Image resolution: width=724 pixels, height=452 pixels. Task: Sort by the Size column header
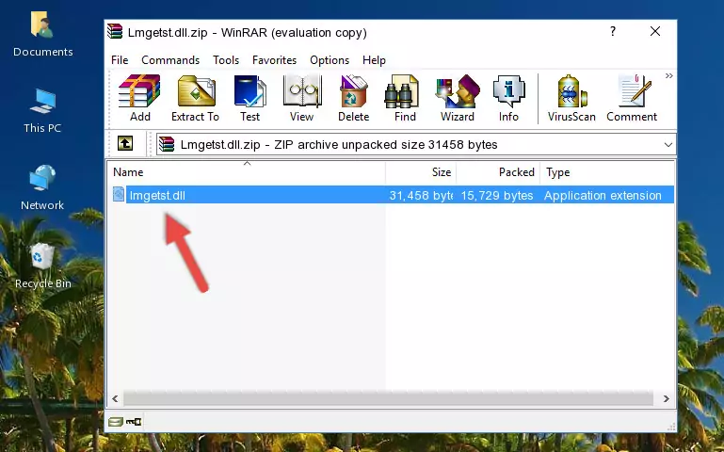421,172
